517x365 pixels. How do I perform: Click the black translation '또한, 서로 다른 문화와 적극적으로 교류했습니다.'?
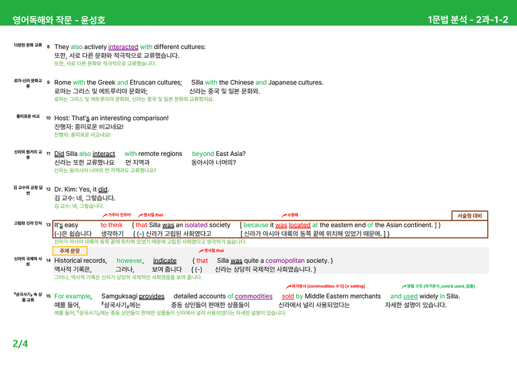coord(116,56)
